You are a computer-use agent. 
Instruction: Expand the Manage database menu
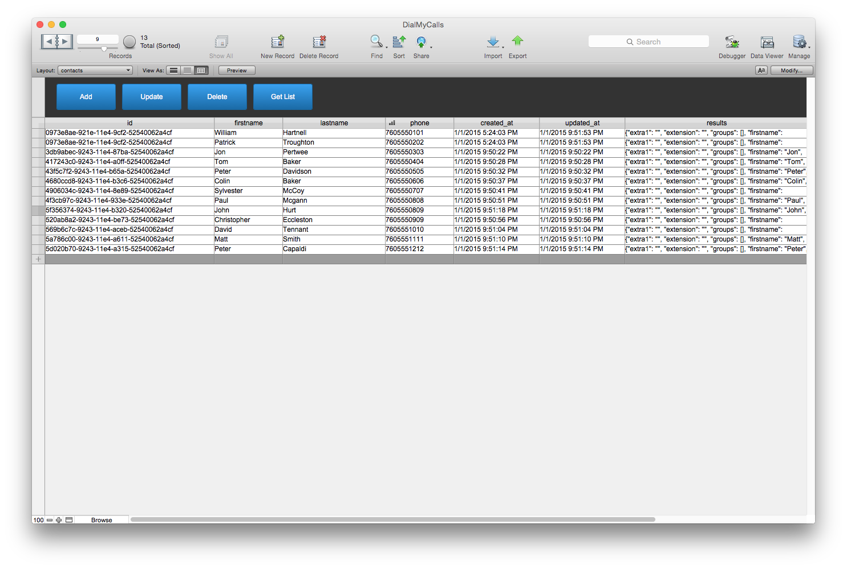pyautogui.click(x=799, y=42)
